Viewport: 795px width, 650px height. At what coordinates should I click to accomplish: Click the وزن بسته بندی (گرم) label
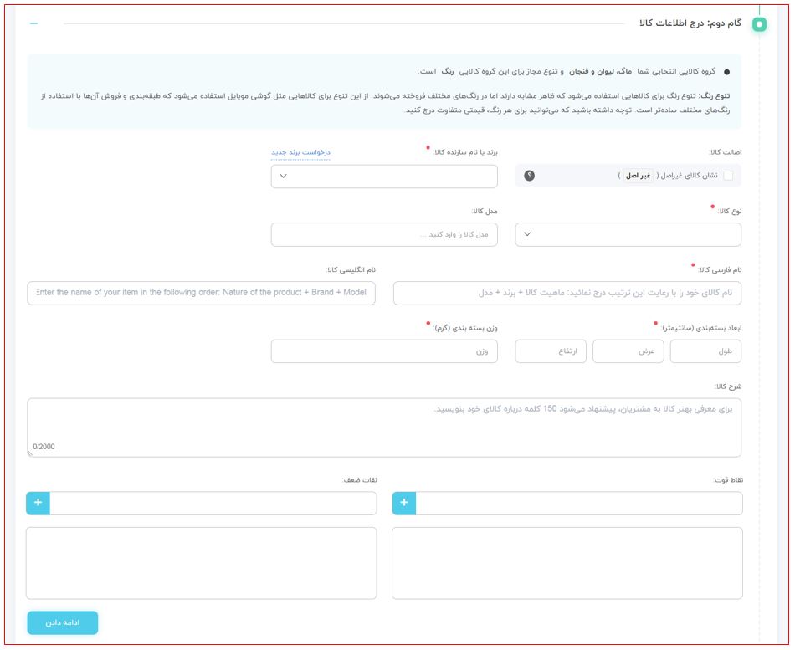click(x=465, y=328)
